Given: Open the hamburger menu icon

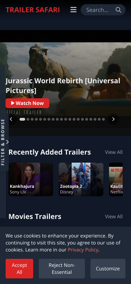Looking at the screenshot, I should [x=73, y=10].
